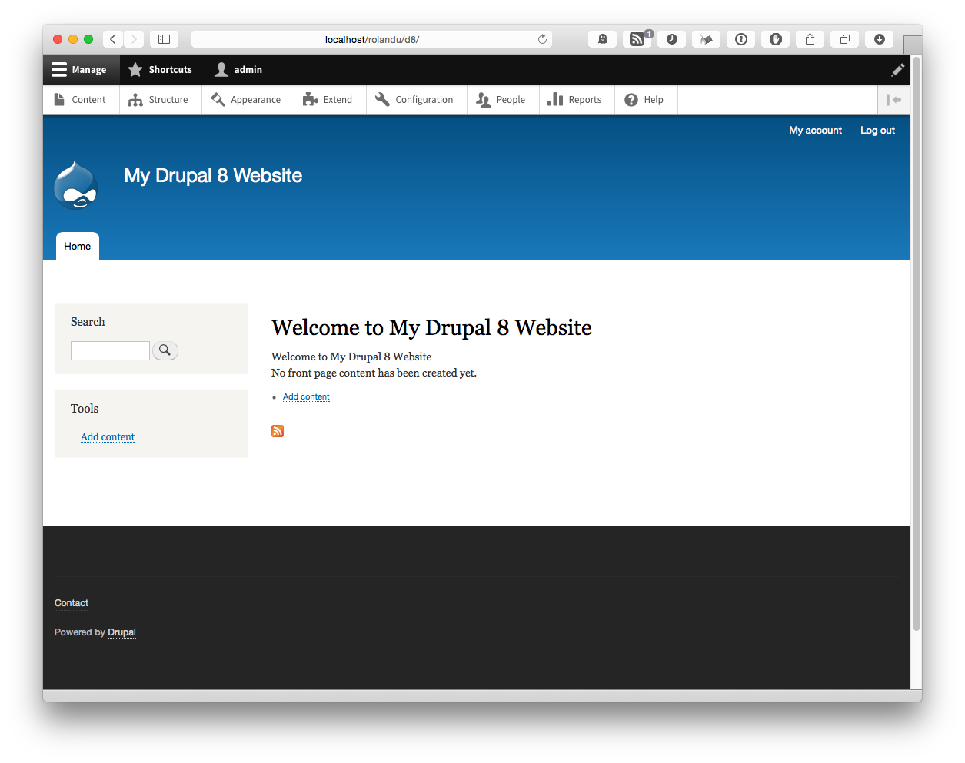Open the admin user menu
This screenshot has height=763, width=965.
238,70
